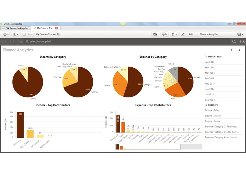
Task: Select Expense - Category C filter row
Action: tap(223, 126)
